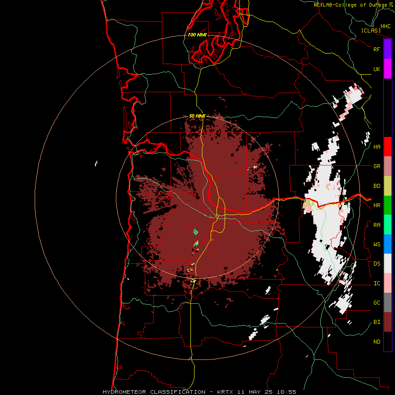The image size is (395, 395).
Task: Select the gray GC legend swatch
Action: [388, 302]
